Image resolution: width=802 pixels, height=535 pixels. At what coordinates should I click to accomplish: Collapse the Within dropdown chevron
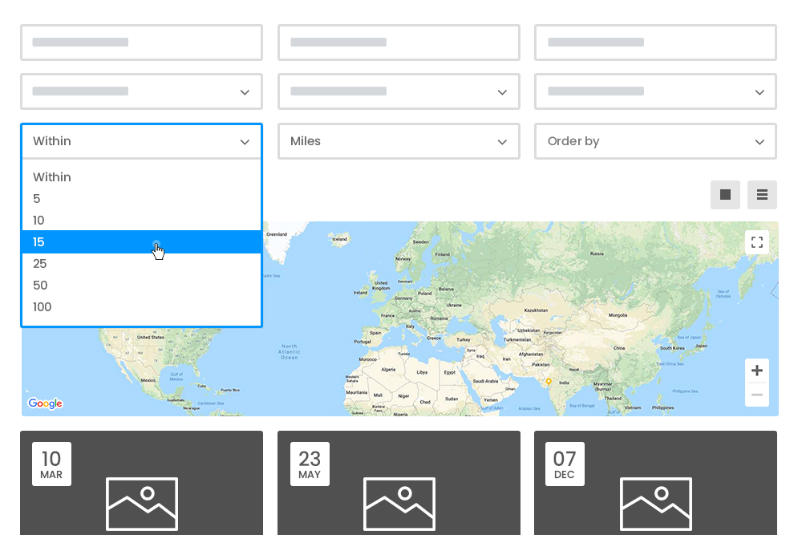(245, 140)
